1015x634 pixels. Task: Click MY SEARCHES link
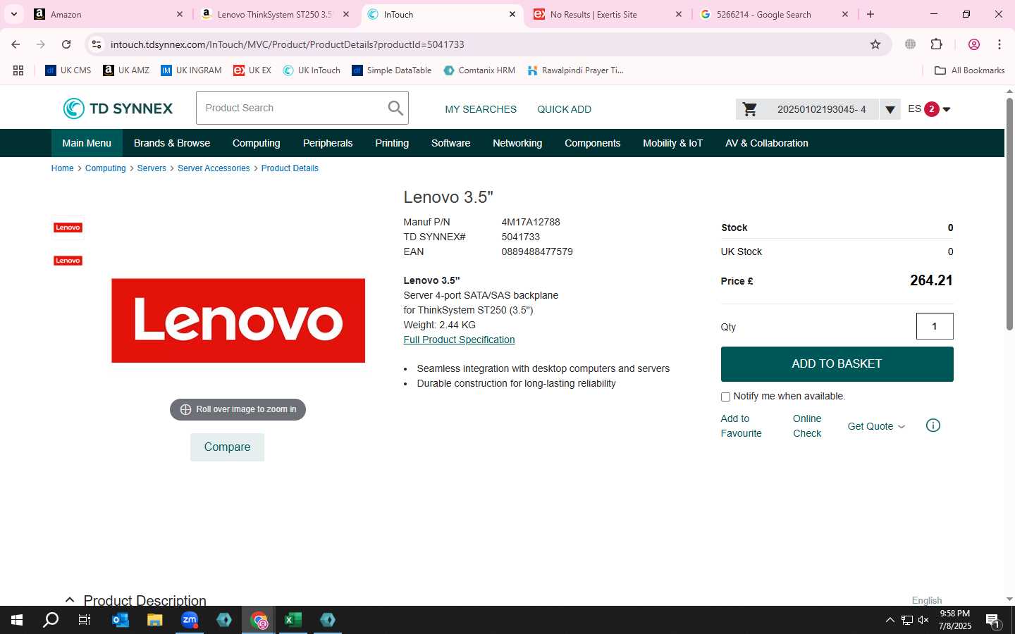(x=481, y=109)
